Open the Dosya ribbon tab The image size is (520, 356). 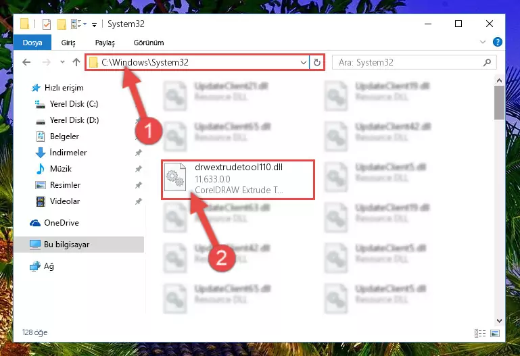(x=32, y=43)
